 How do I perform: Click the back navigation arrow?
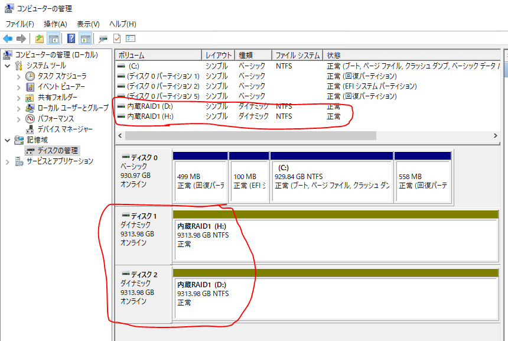tap(8, 37)
